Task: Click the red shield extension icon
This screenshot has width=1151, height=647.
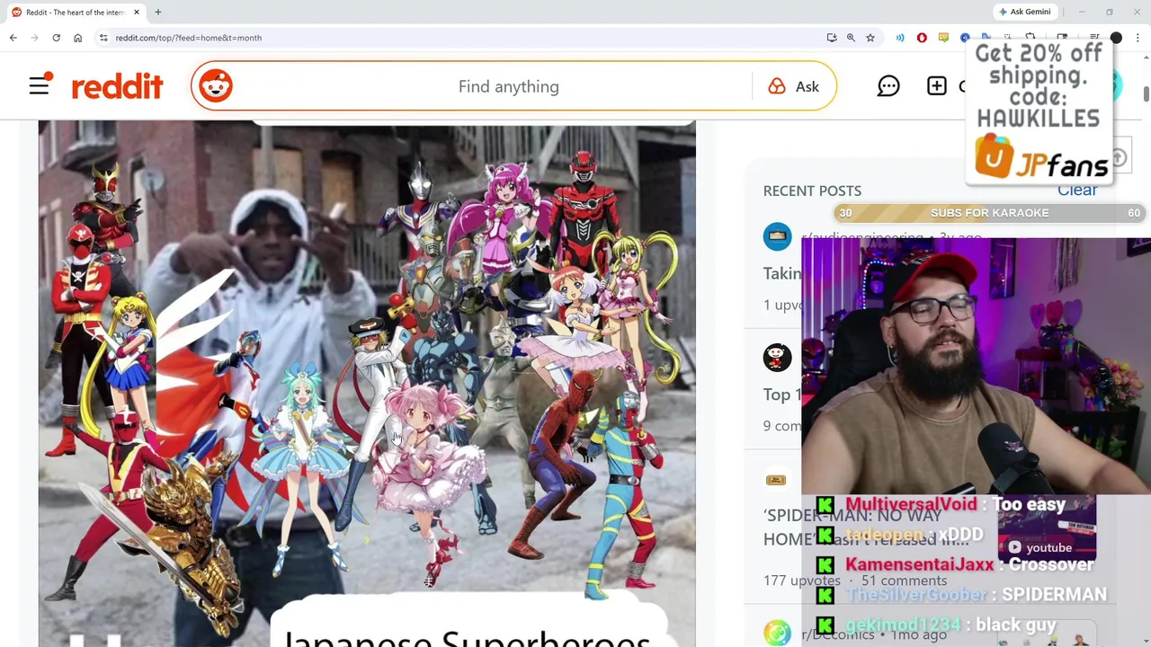Action: pyautogui.click(x=922, y=38)
